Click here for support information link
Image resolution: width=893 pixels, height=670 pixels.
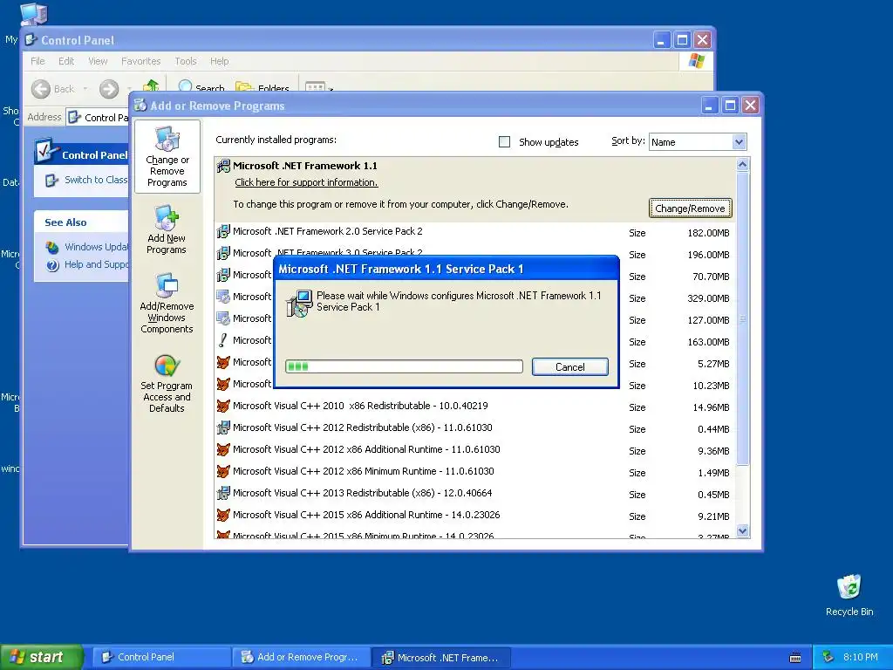click(306, 182)
